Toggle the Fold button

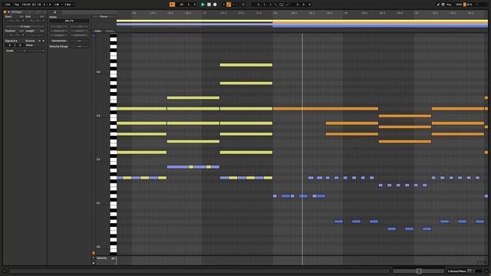click(x=97, y=31)
